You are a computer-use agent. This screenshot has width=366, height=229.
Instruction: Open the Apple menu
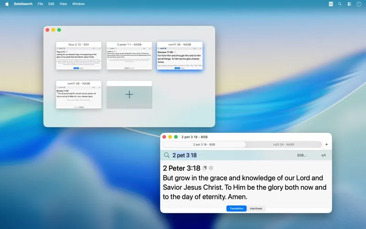7,4
